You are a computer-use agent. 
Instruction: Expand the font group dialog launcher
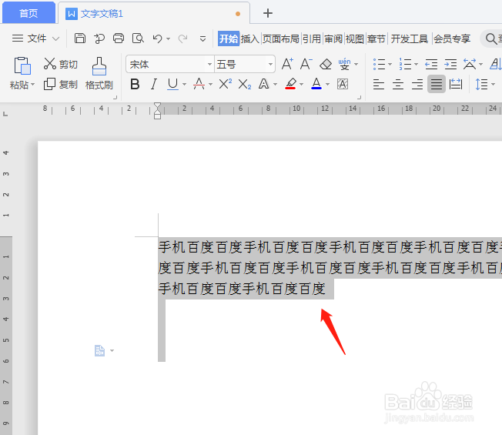point(360,97)
